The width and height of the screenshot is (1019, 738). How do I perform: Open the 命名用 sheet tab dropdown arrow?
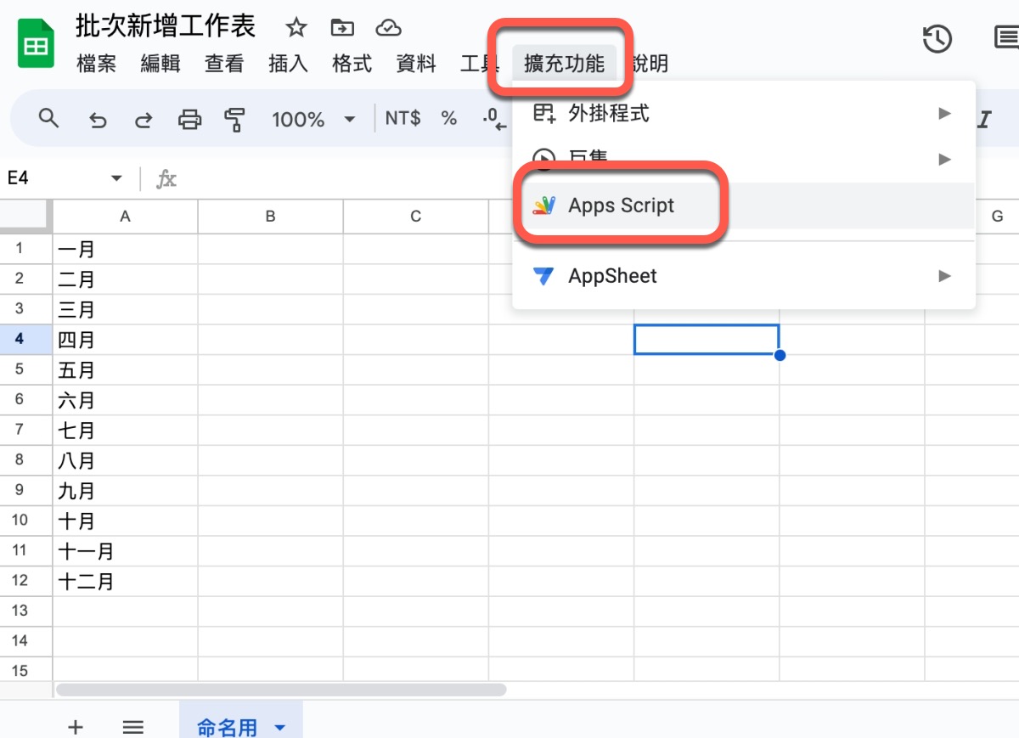click(280, 728)
